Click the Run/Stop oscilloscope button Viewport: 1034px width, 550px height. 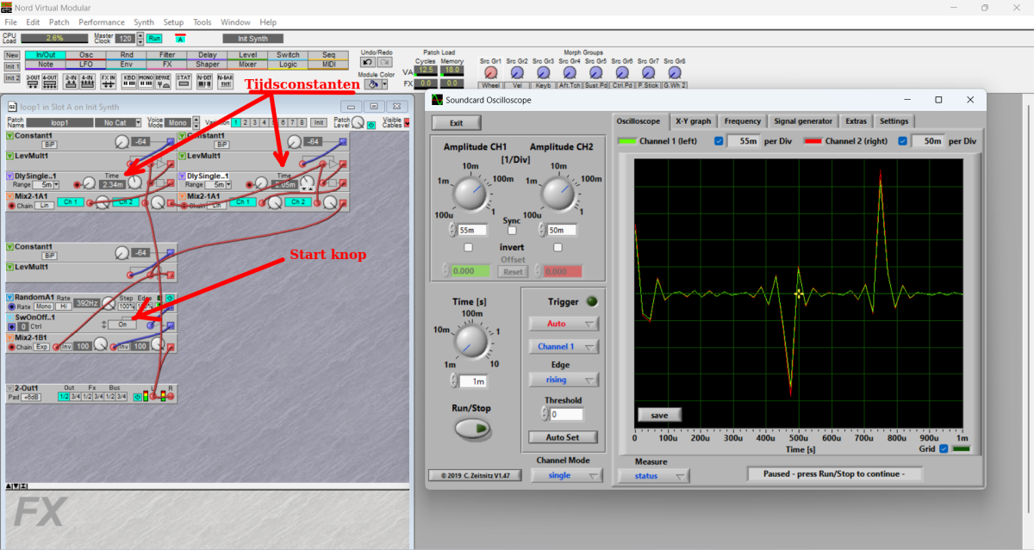click(x=471, y=428)
